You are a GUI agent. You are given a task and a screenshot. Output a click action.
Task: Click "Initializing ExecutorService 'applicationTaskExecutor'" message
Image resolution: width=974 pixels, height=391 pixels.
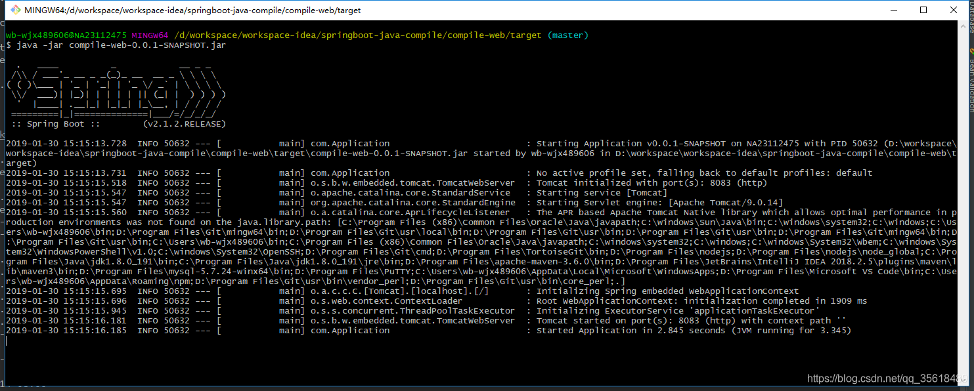click(678, 311)
